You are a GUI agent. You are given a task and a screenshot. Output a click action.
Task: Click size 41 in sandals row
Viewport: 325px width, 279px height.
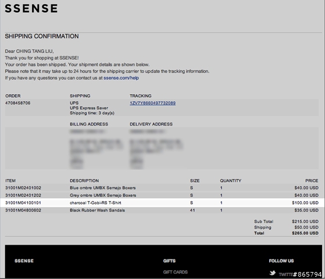click(x=192, y=210)
